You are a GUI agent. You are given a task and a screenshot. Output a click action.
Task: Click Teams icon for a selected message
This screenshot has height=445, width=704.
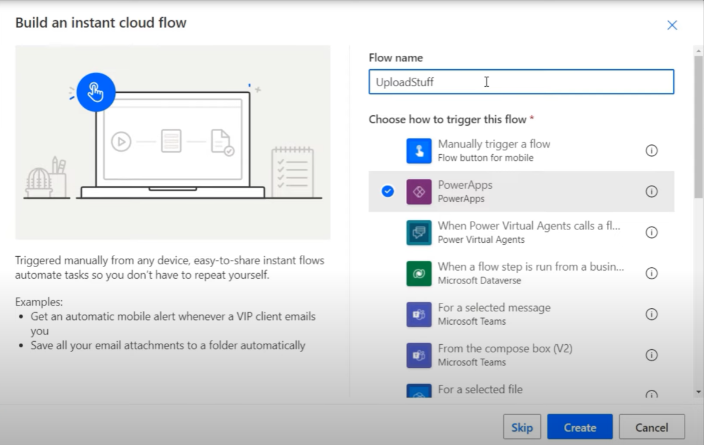419,314
